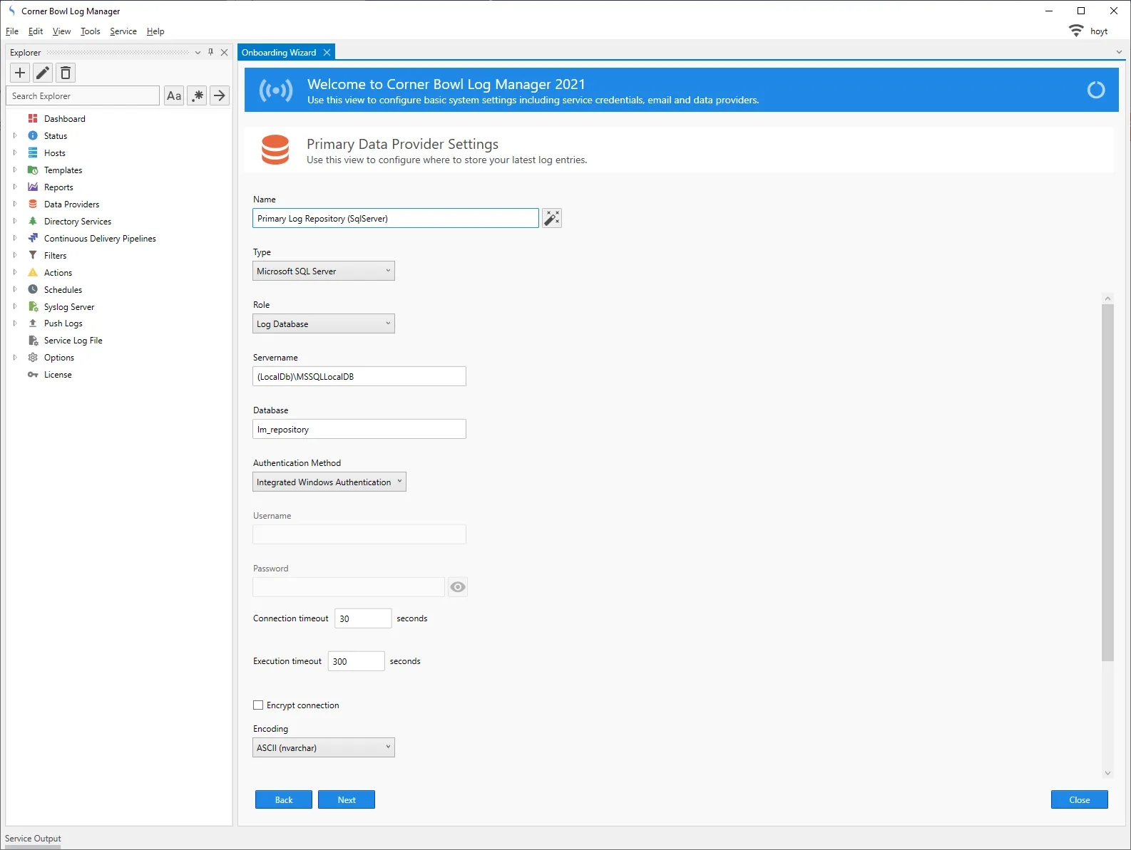The image size is (1131, 850).
Task: Click the Back button
Action: point(284,800)
